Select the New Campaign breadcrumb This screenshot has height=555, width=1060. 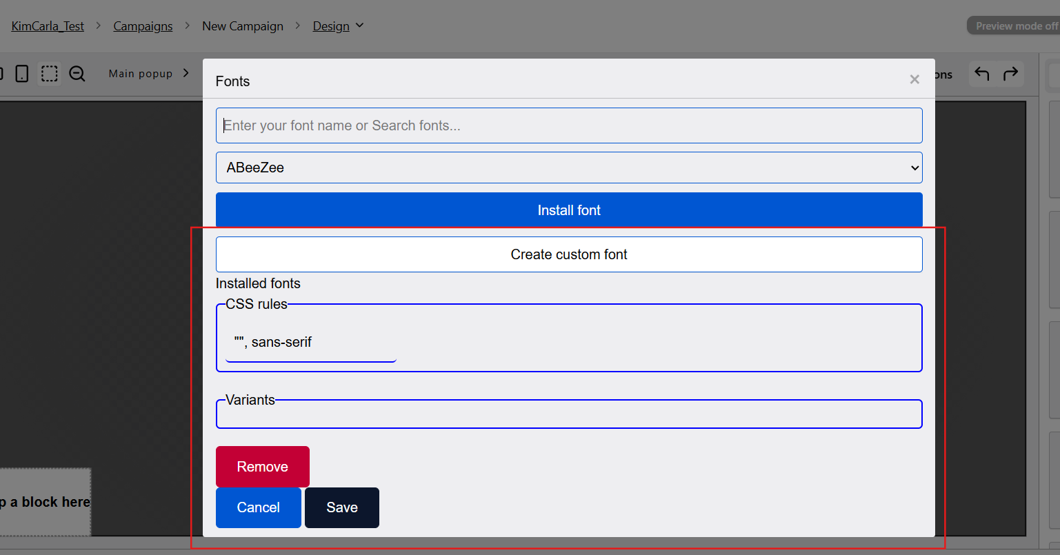click(243, 26)
